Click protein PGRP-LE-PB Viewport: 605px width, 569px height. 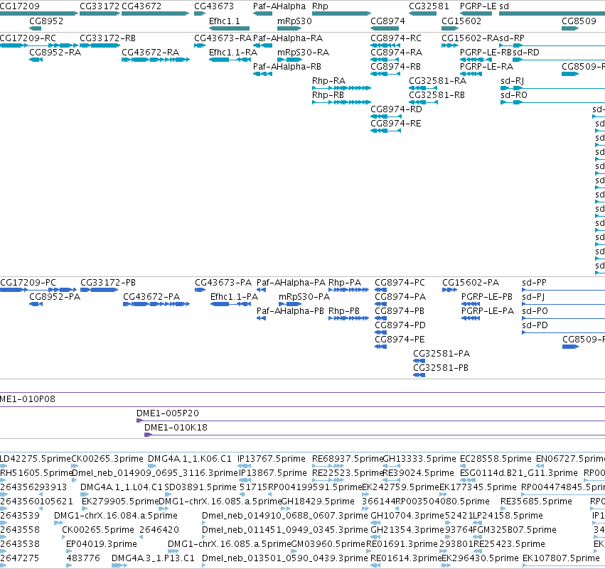[x=487, y=297]
